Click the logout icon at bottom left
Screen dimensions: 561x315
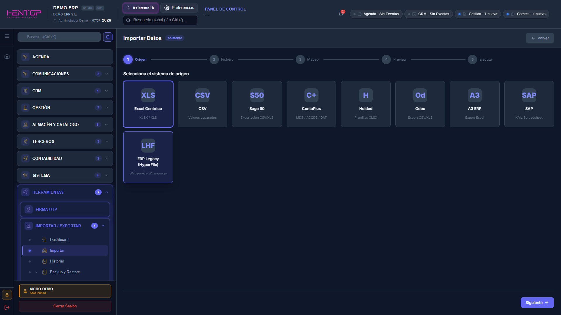click(7, 307)
